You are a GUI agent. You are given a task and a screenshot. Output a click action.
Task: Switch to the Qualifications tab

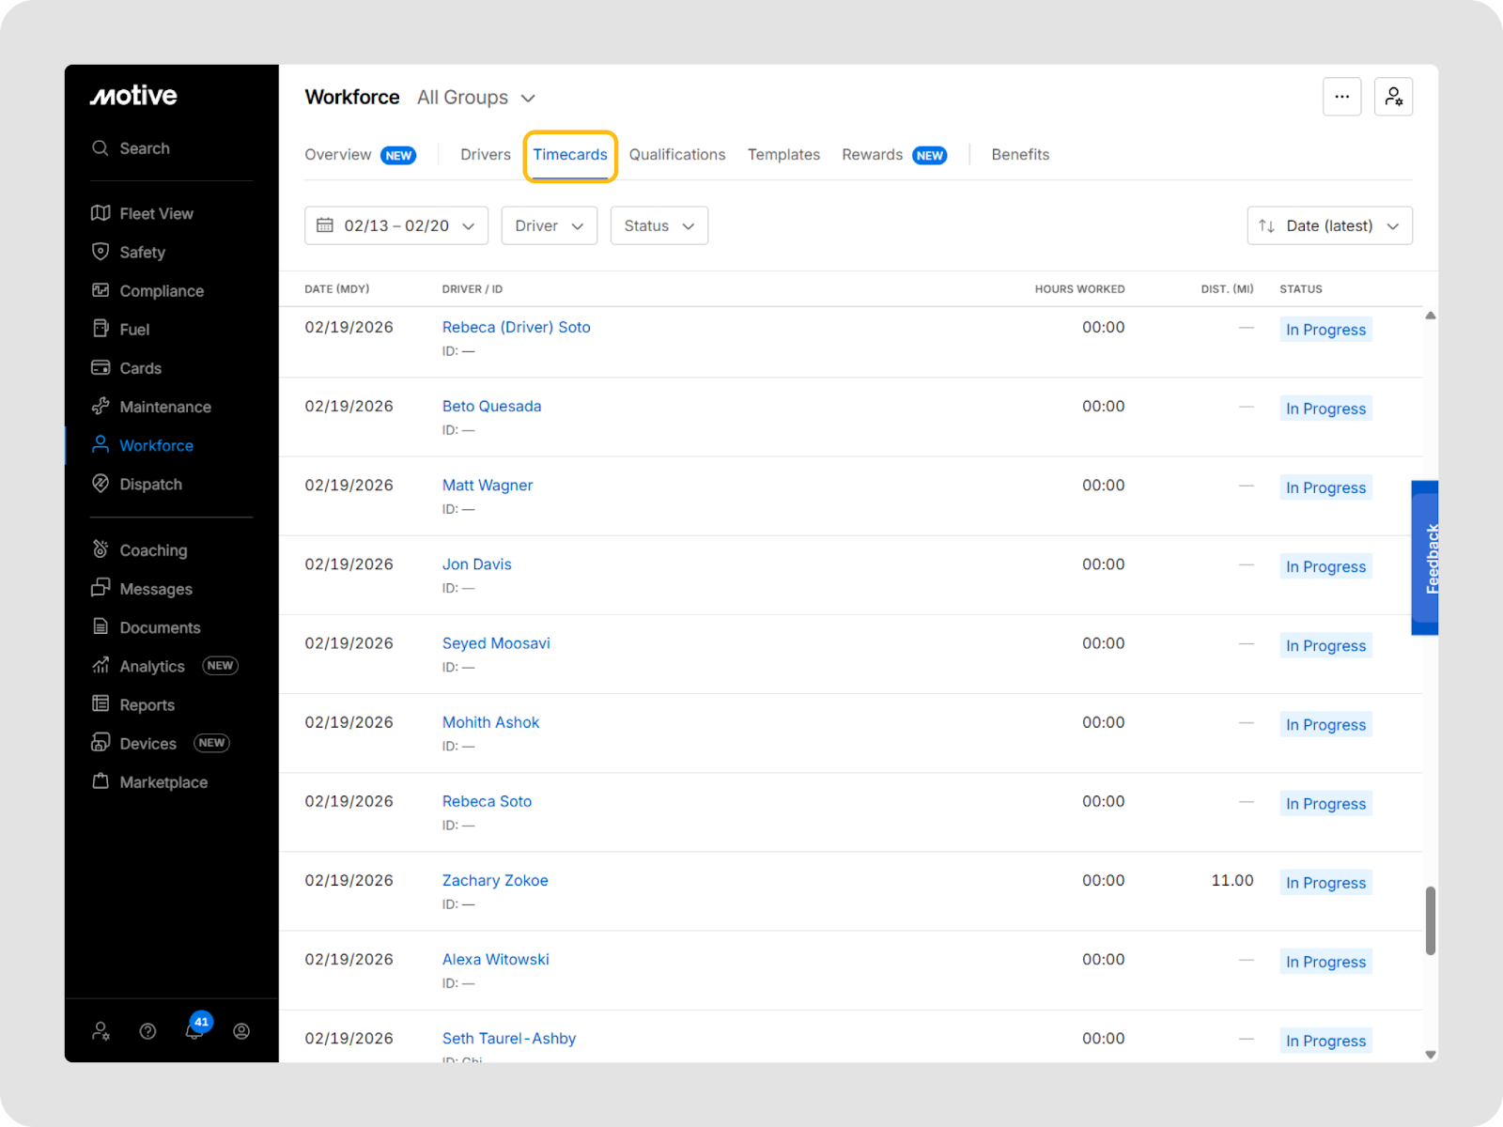[676, 155]
